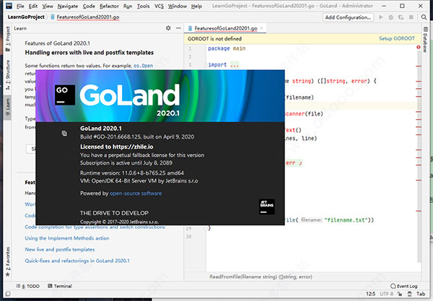
Task: Open the open-source software link
Action: [136, 193]
